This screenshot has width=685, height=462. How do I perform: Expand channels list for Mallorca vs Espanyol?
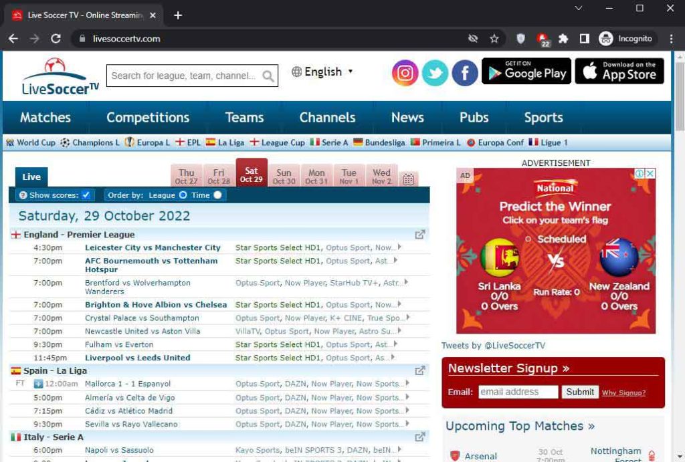tap(403, 384)
